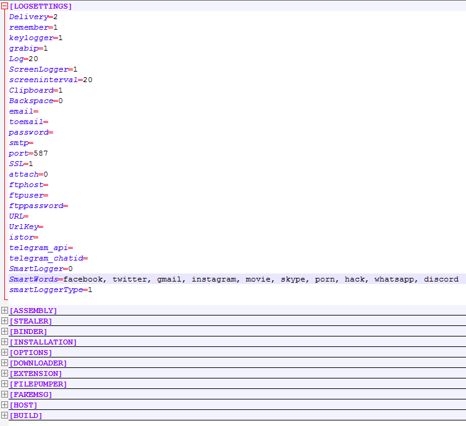
Task: Click the SmartLogger=0 line
Action: 41,269
